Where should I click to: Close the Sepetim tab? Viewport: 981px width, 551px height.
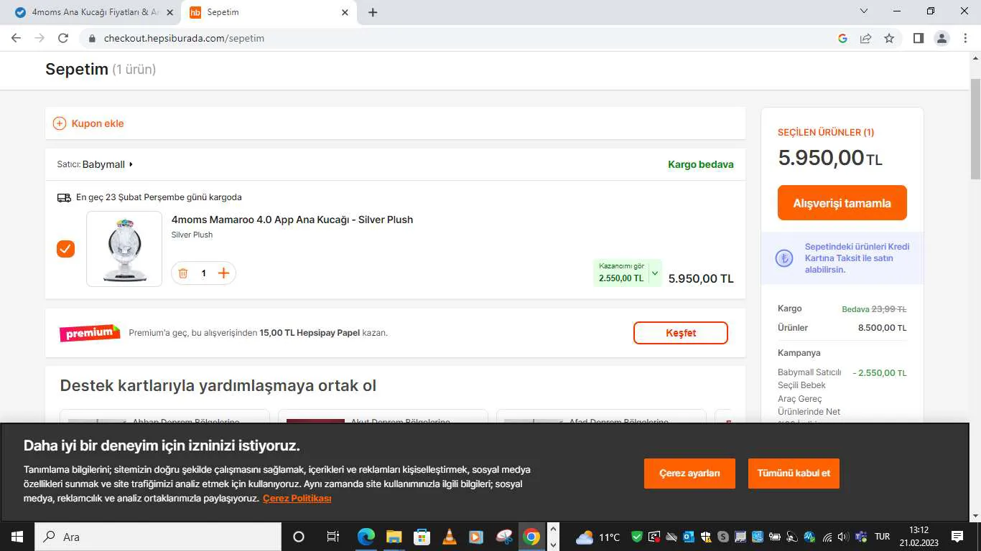tap(345, 12)
